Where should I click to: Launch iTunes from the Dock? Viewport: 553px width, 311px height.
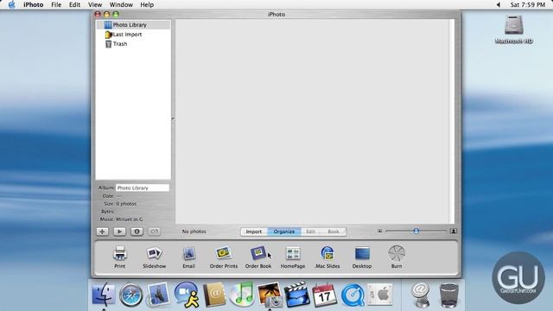pos(242,295)
